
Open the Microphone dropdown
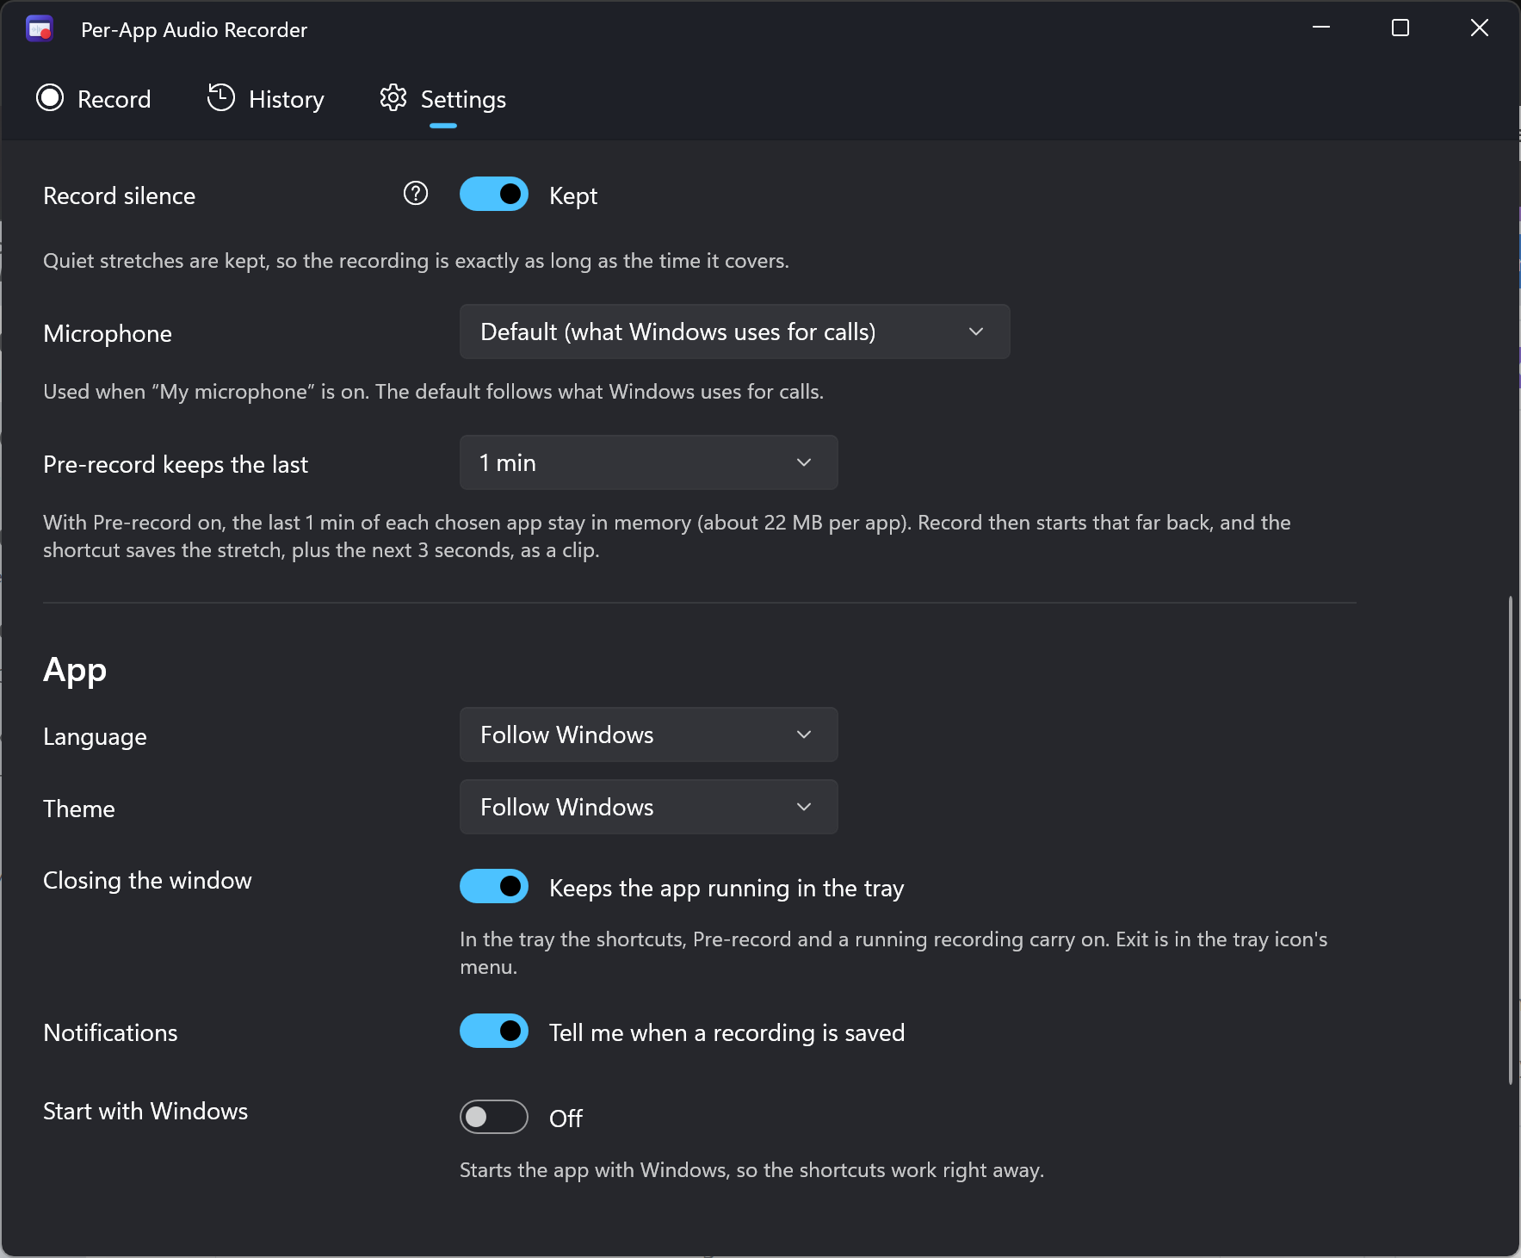(x=734, y=332)
